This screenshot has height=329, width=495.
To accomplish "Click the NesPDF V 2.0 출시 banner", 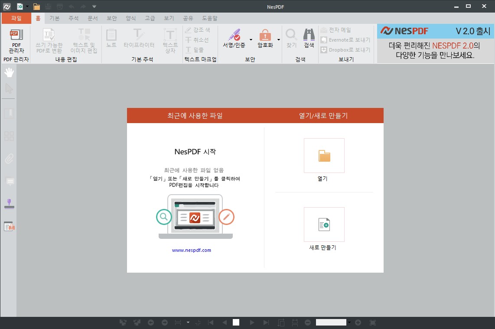I will coord(435,44).
